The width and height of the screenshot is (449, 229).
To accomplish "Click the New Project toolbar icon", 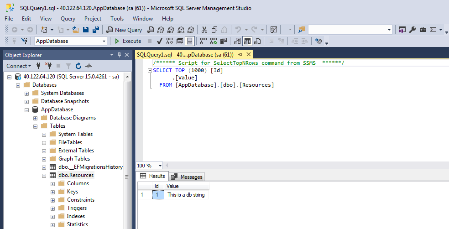I will [44, 30].
